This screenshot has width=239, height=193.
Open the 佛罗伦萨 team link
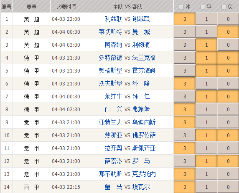tap(144, 135)
